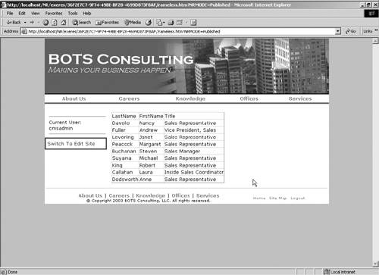This screenshot has width=379, height=275.
Task: Click the small Home footer link
Action: click(259, 198)
